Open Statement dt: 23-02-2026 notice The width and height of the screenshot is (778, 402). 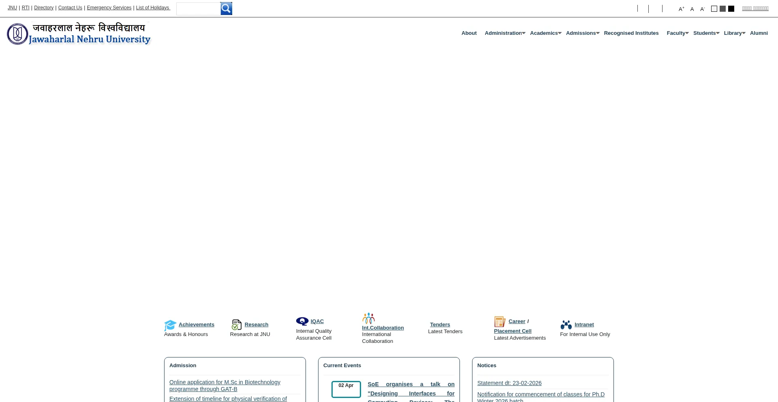click(509, 383)
